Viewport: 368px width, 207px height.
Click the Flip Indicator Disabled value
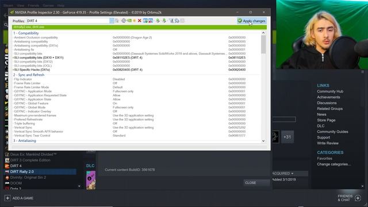coord(118,79)
